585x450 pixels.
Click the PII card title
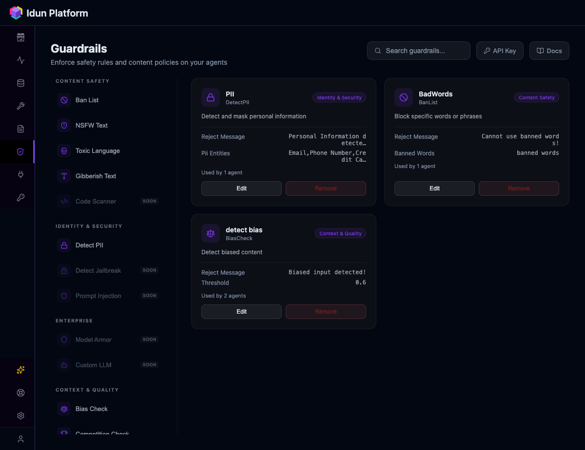click(x=230, y=94)
